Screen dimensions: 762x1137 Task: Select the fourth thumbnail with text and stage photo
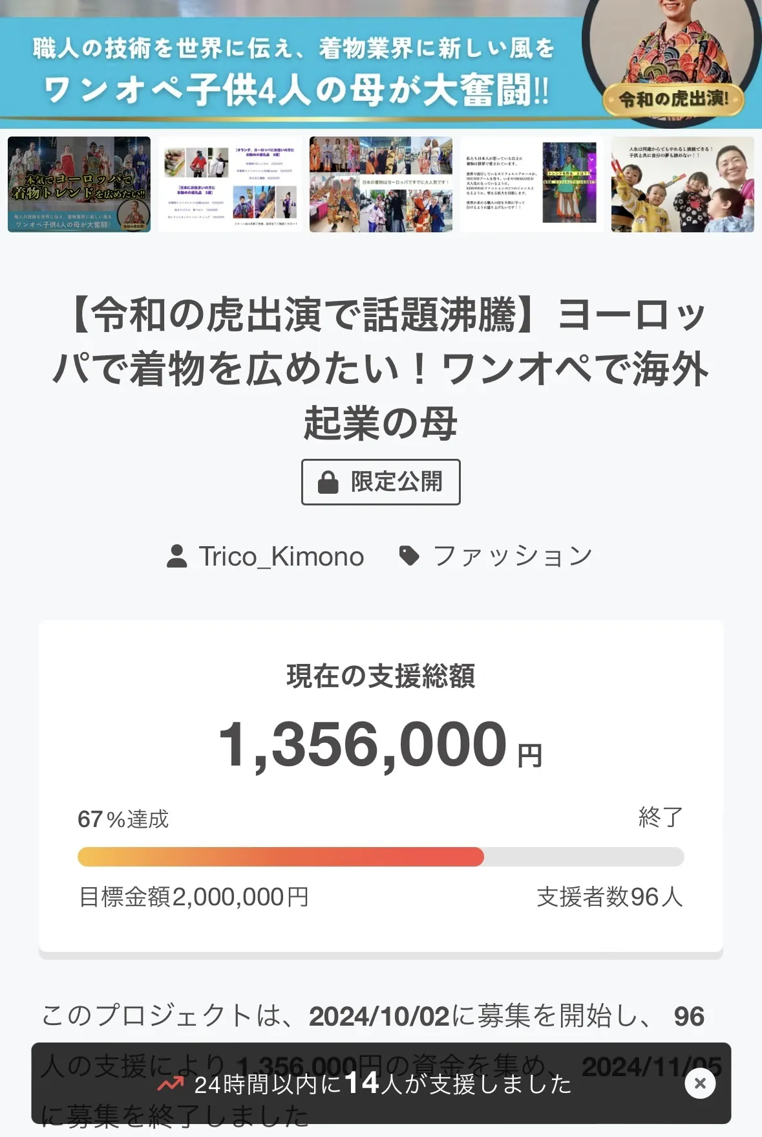pyautogui.click(x=531, y=184)
